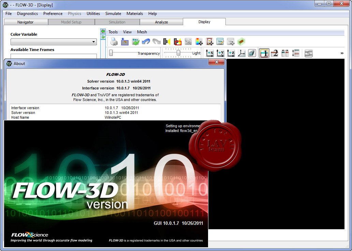Click the FLOW-3D version 10 splash image
Image resolution: width=352 pixels, height=251 pixels.
pos(106,184)
